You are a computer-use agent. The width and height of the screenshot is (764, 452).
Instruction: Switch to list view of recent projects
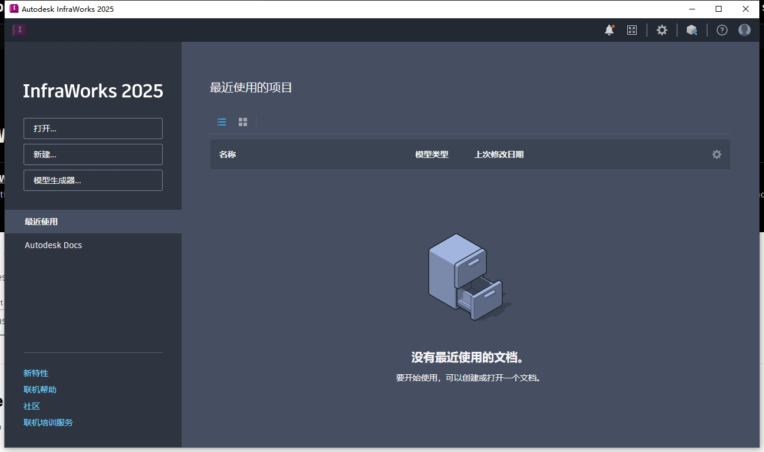(222, 122)
